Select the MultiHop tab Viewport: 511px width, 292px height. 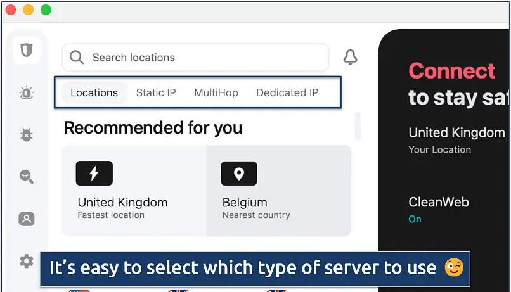pos(216,92)
